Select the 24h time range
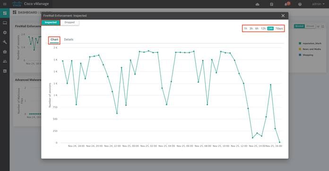This screenshot has height=171, width=329. 270,28
